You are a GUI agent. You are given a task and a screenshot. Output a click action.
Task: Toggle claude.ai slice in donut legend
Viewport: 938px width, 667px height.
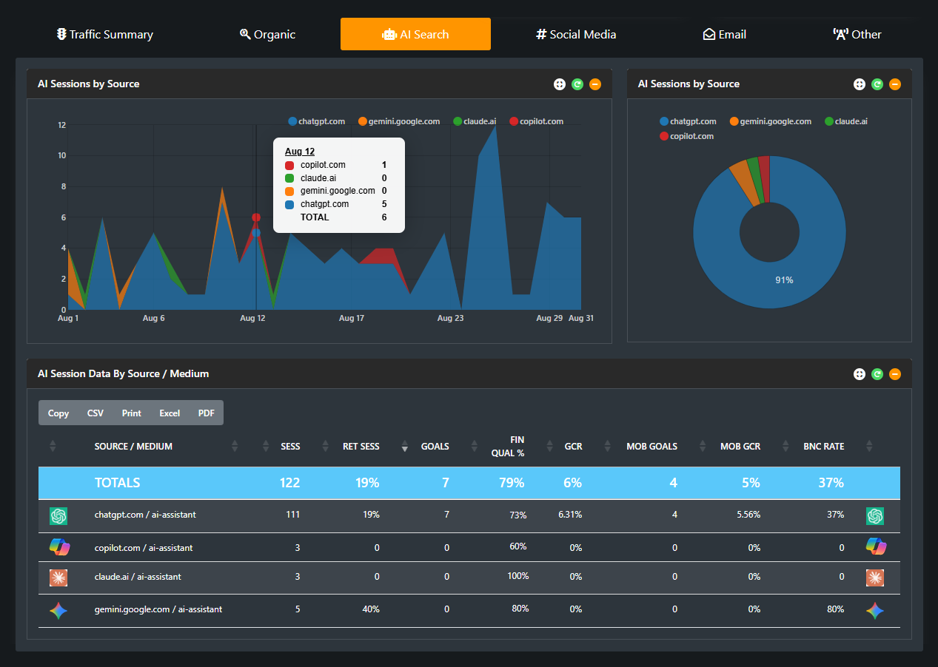pos(845,121)
